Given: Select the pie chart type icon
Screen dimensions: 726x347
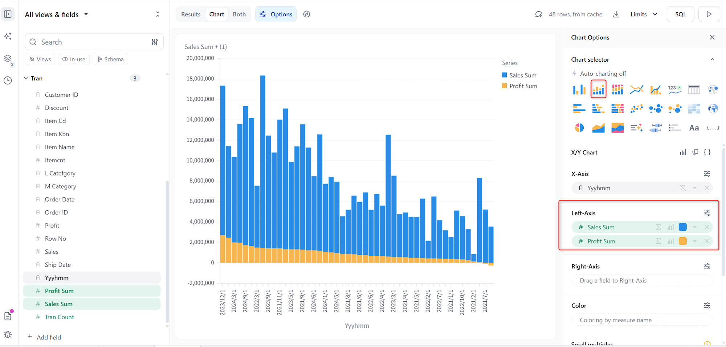Looking at the screenshot, I should coord(579,128).
